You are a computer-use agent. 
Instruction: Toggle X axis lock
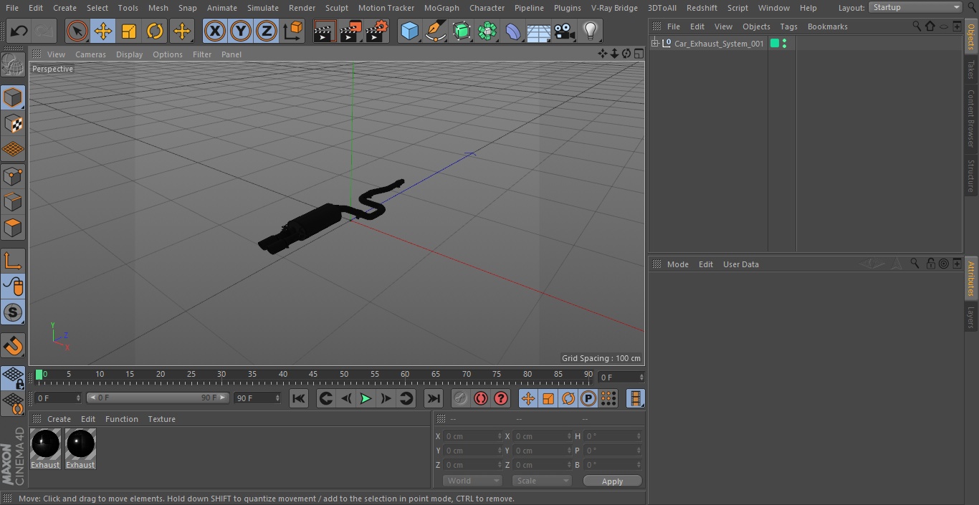(x=214, y=32)
